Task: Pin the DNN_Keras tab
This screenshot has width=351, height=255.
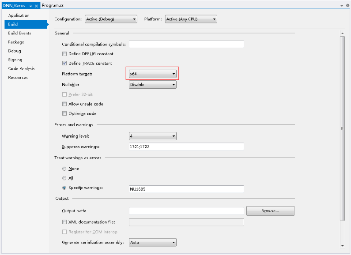Action: point(30,6)
